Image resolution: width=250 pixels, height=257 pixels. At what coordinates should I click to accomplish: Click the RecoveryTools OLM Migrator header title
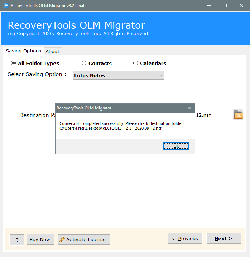(77, 25)
